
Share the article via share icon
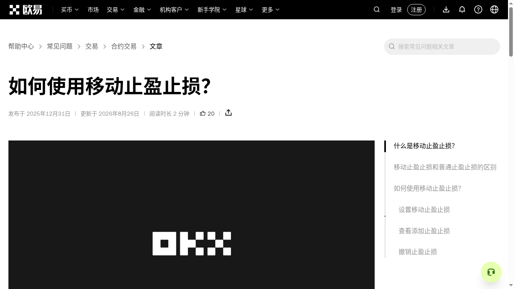tap(228, 113)
